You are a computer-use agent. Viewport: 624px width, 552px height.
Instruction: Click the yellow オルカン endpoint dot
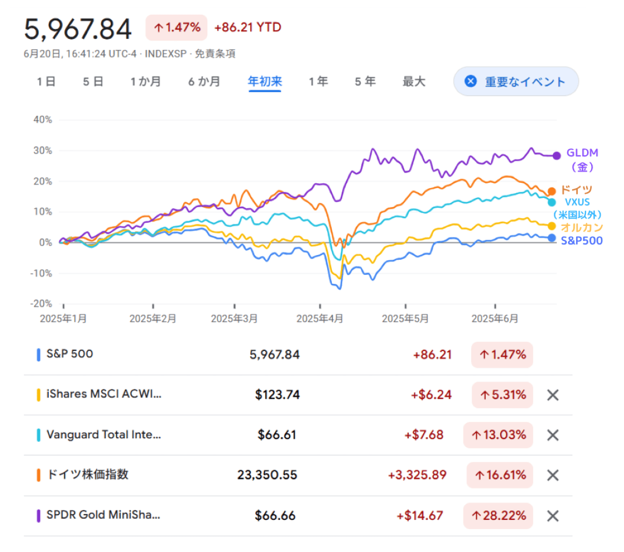pos(552,226)
